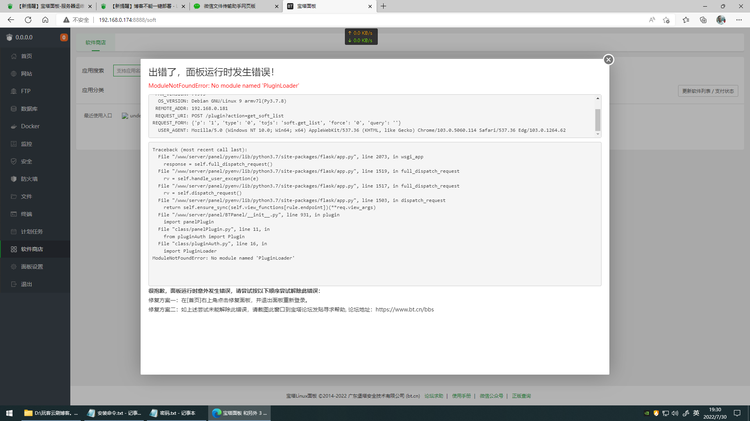Open 安装命令.txt Notepad taskbar item
This screenshot has height=421, width=750.
(114, 413)
